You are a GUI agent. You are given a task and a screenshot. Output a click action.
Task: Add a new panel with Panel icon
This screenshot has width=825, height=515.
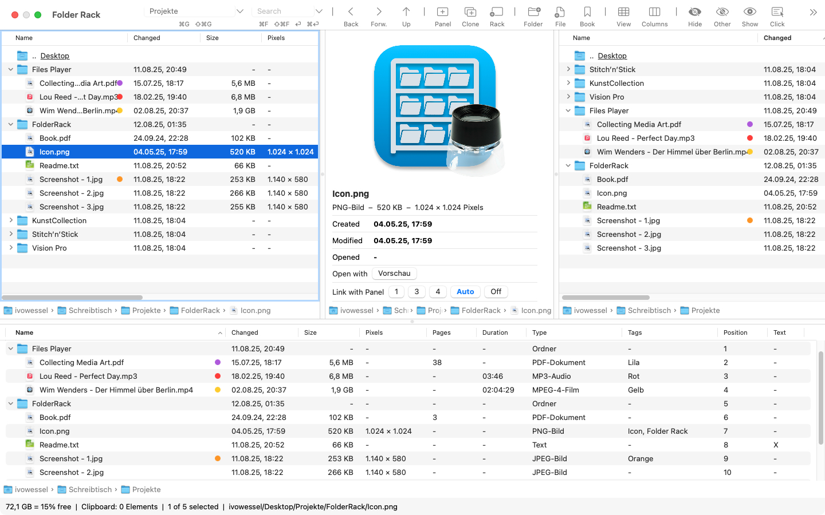(442, 12)
